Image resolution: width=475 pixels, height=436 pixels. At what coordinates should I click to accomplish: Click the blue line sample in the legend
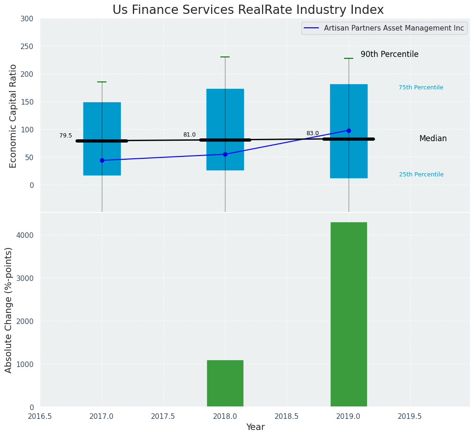click(x=312, y=28)
